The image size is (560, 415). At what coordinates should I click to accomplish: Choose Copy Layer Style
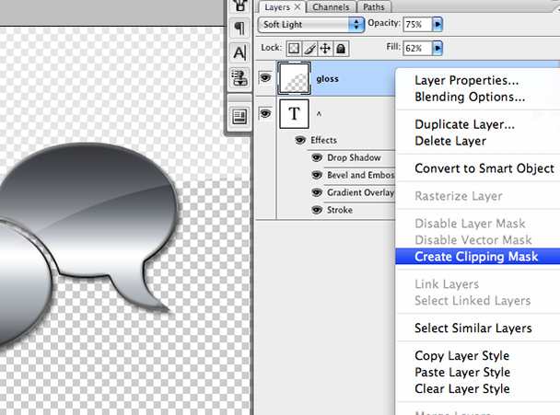[461, 355]
